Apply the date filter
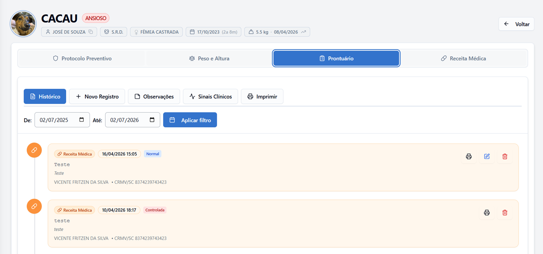Viewport: 543px width, 254px height. point(190,120)
